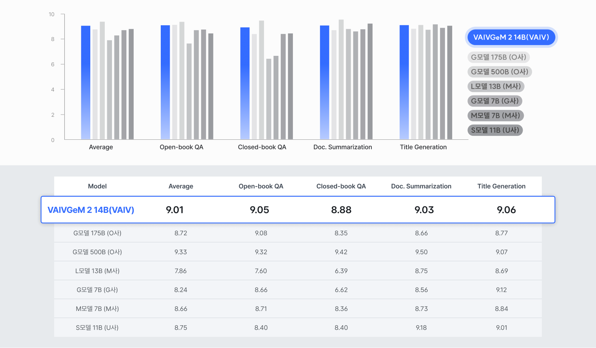Click the 9.12 Title Generation cell
The width and height of the screenshot is (596, 348).
click(x=501, y=290)
